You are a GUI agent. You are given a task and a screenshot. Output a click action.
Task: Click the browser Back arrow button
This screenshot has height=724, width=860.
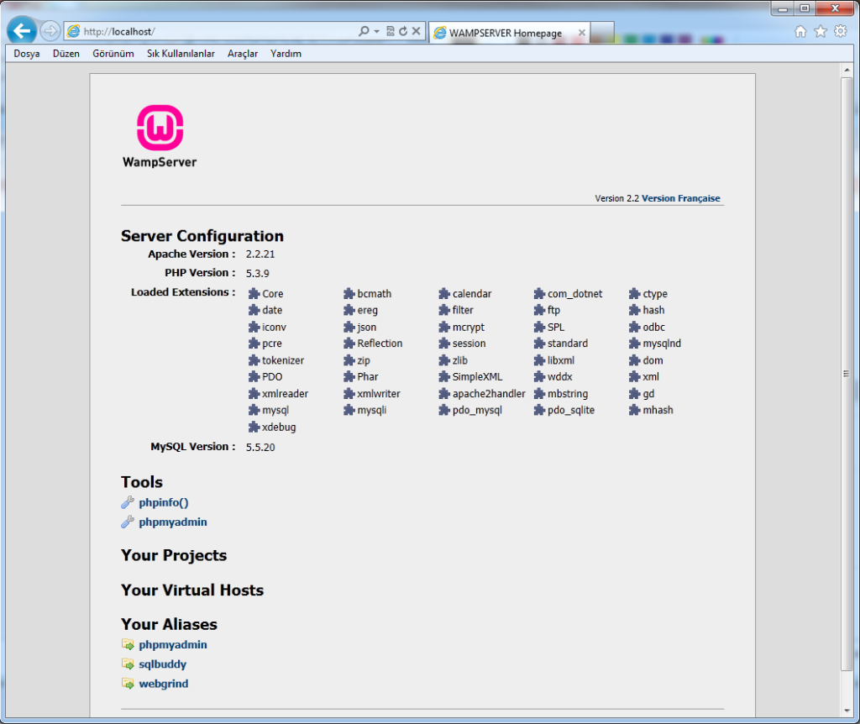click(22, 31)
